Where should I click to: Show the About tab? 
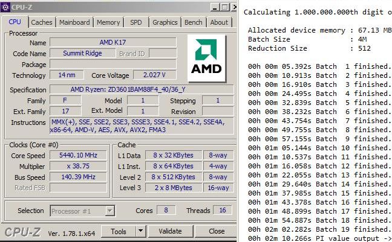219,22
